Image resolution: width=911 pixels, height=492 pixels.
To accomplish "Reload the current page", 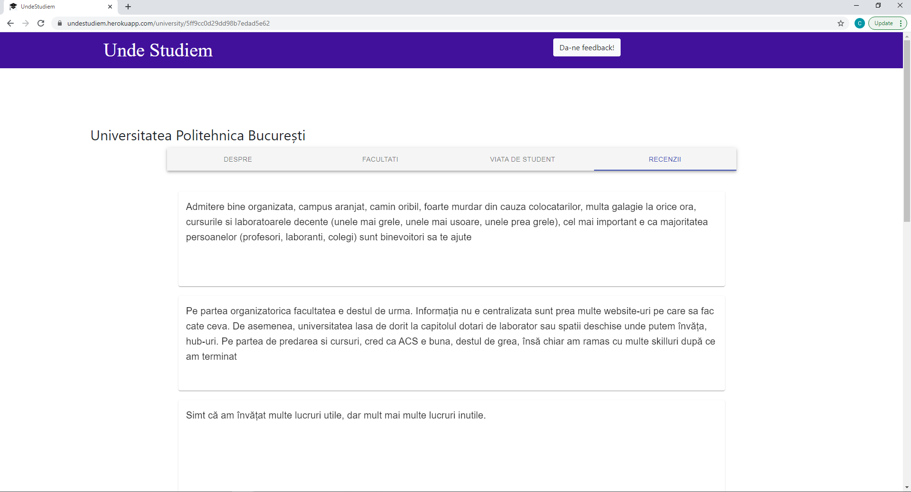I will pyautogui.click(x=41, y=23).
